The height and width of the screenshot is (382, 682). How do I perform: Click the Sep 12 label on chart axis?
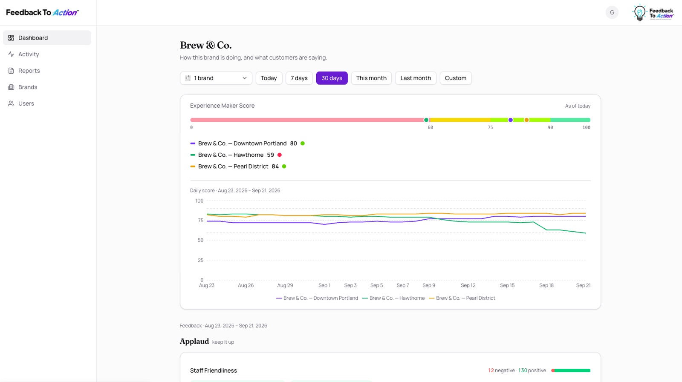(468, 285)
